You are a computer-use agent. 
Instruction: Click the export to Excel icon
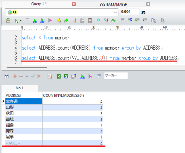pos(59,76)
